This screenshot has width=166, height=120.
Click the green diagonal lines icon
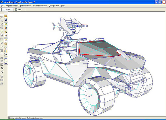click(2, 31)
